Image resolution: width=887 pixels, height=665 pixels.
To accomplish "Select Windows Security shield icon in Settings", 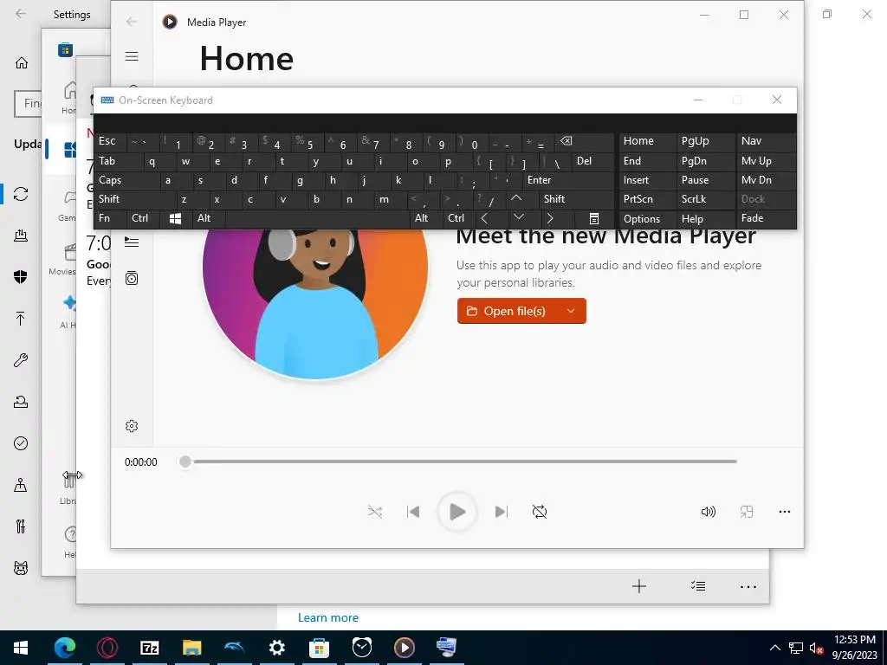I will coord(21,276).
